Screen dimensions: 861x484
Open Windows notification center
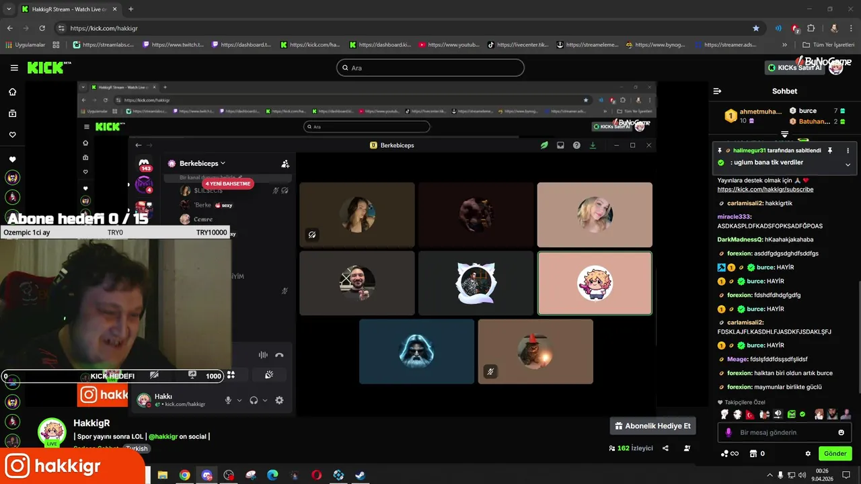(x=846, y=475)
